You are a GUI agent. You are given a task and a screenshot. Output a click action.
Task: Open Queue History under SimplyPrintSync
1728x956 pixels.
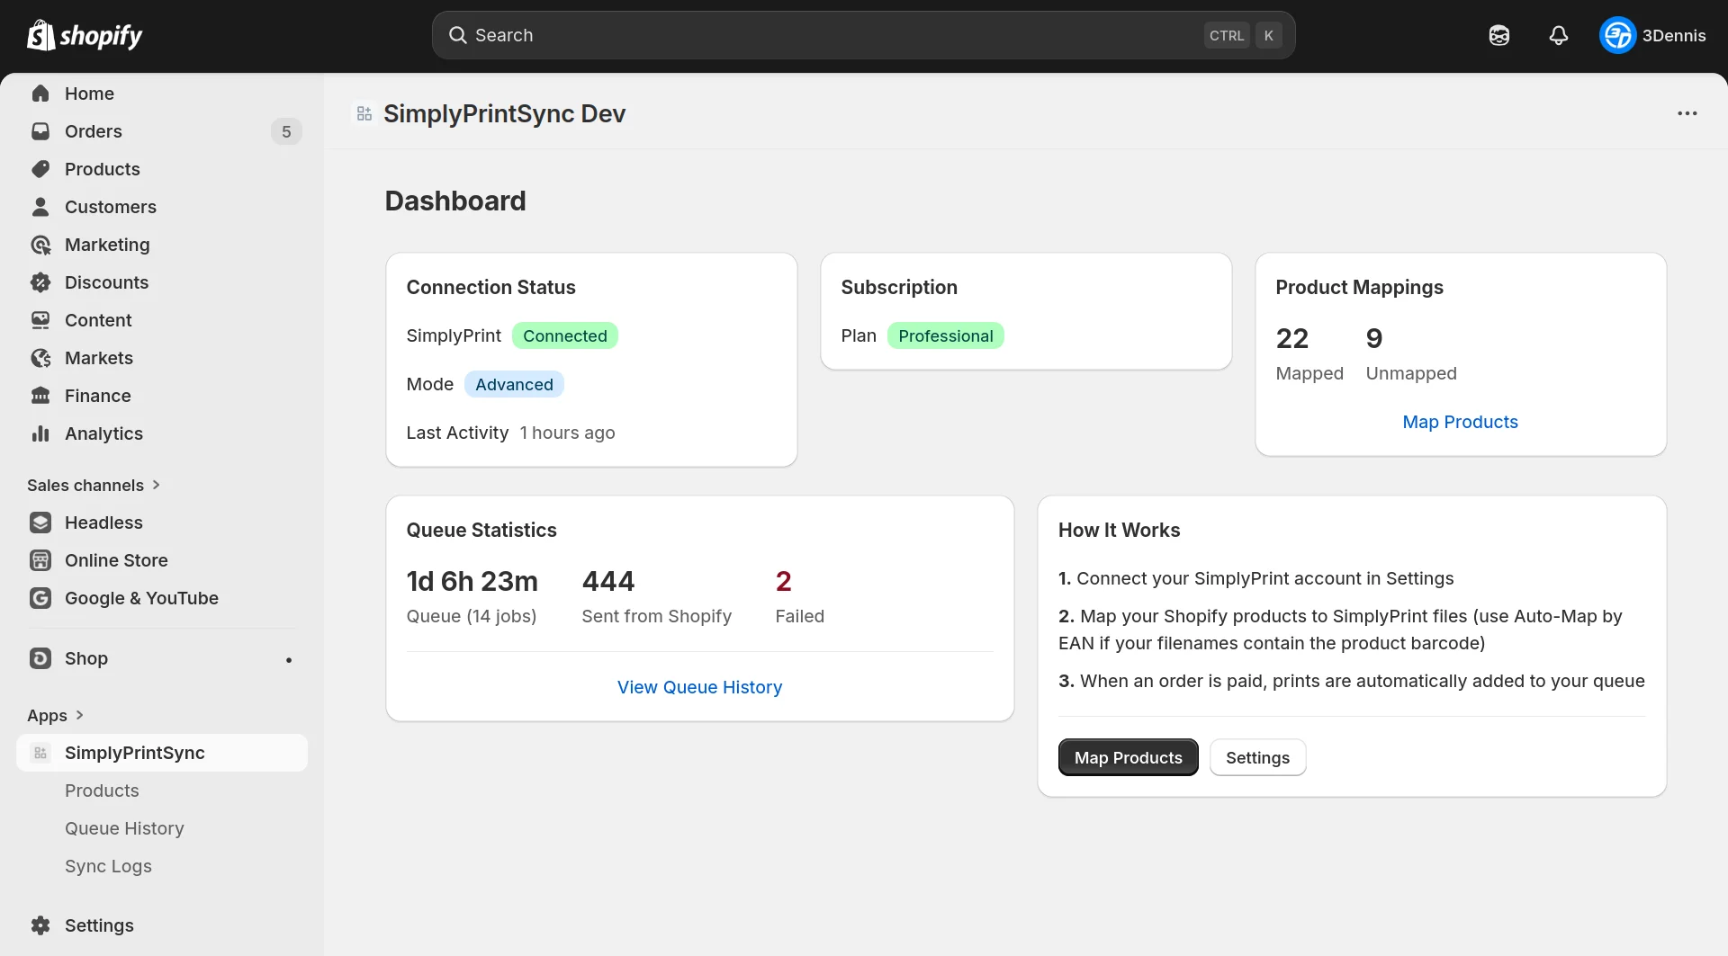coord(124,828)
